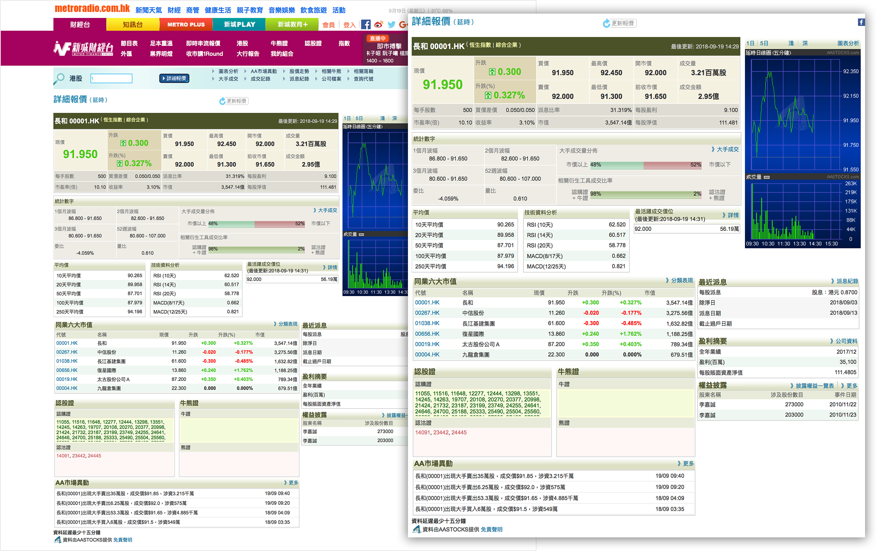Open the Weibo social icon
The height and width of the screenshot is (551, 882).
(379, 25)
